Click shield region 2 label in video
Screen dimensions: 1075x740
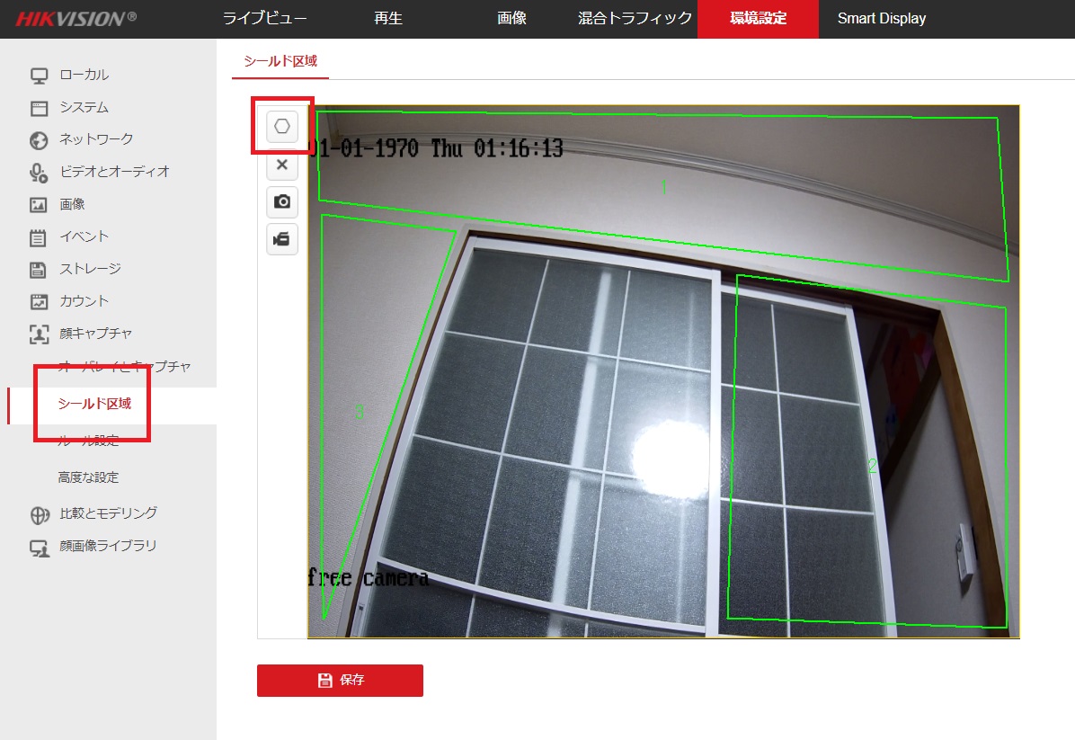(x=872, y=467)
